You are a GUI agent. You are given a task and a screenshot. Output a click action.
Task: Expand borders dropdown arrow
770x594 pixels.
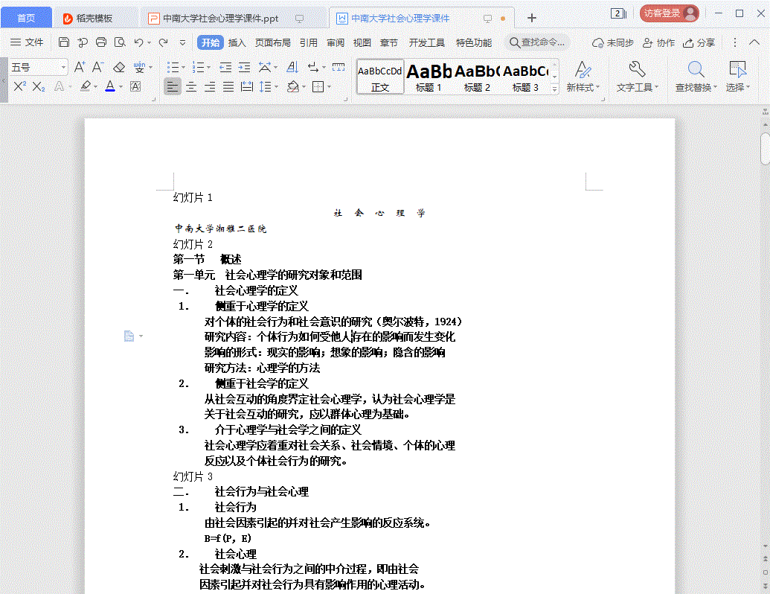tap(329, 87)
